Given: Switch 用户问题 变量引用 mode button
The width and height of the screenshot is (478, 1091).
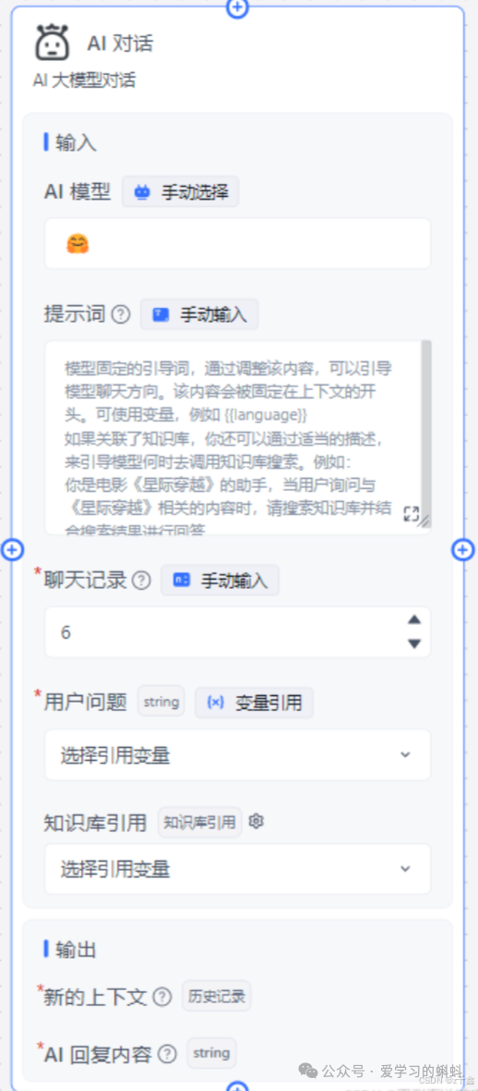Looking at the screenshot, I should 255,702.
